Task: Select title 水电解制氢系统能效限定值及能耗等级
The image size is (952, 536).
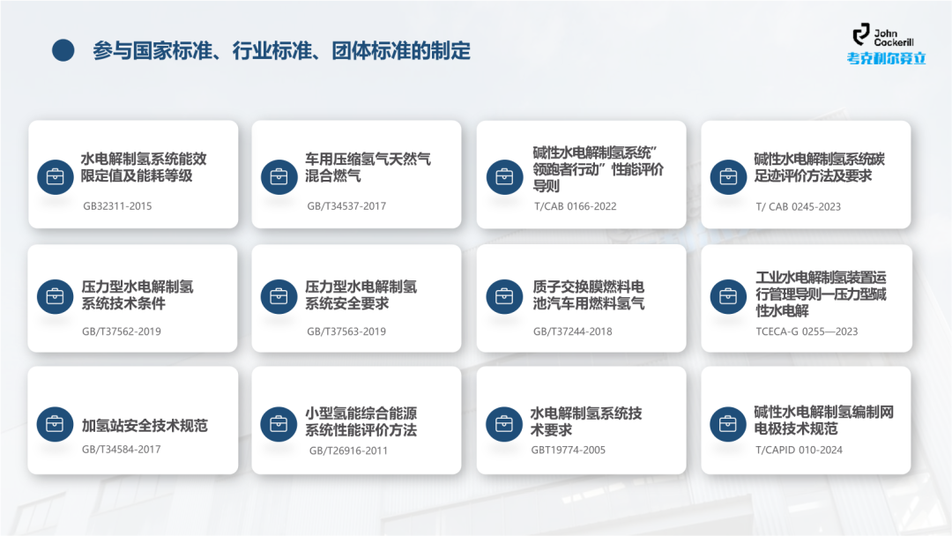Action: (144, 167)
